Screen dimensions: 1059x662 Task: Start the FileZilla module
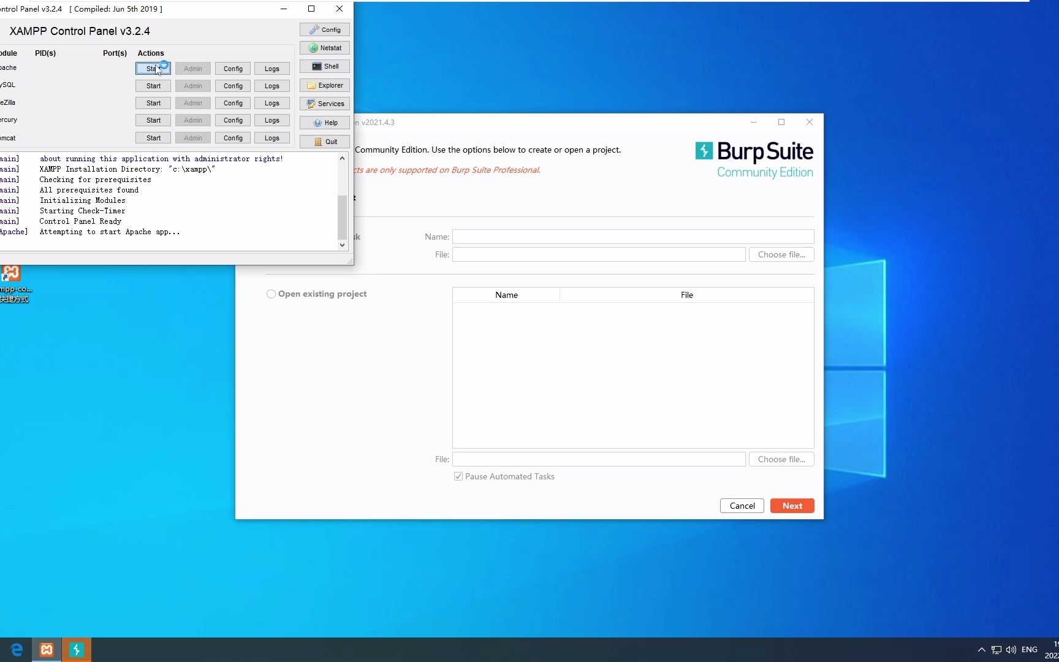[x=153, y=103]
